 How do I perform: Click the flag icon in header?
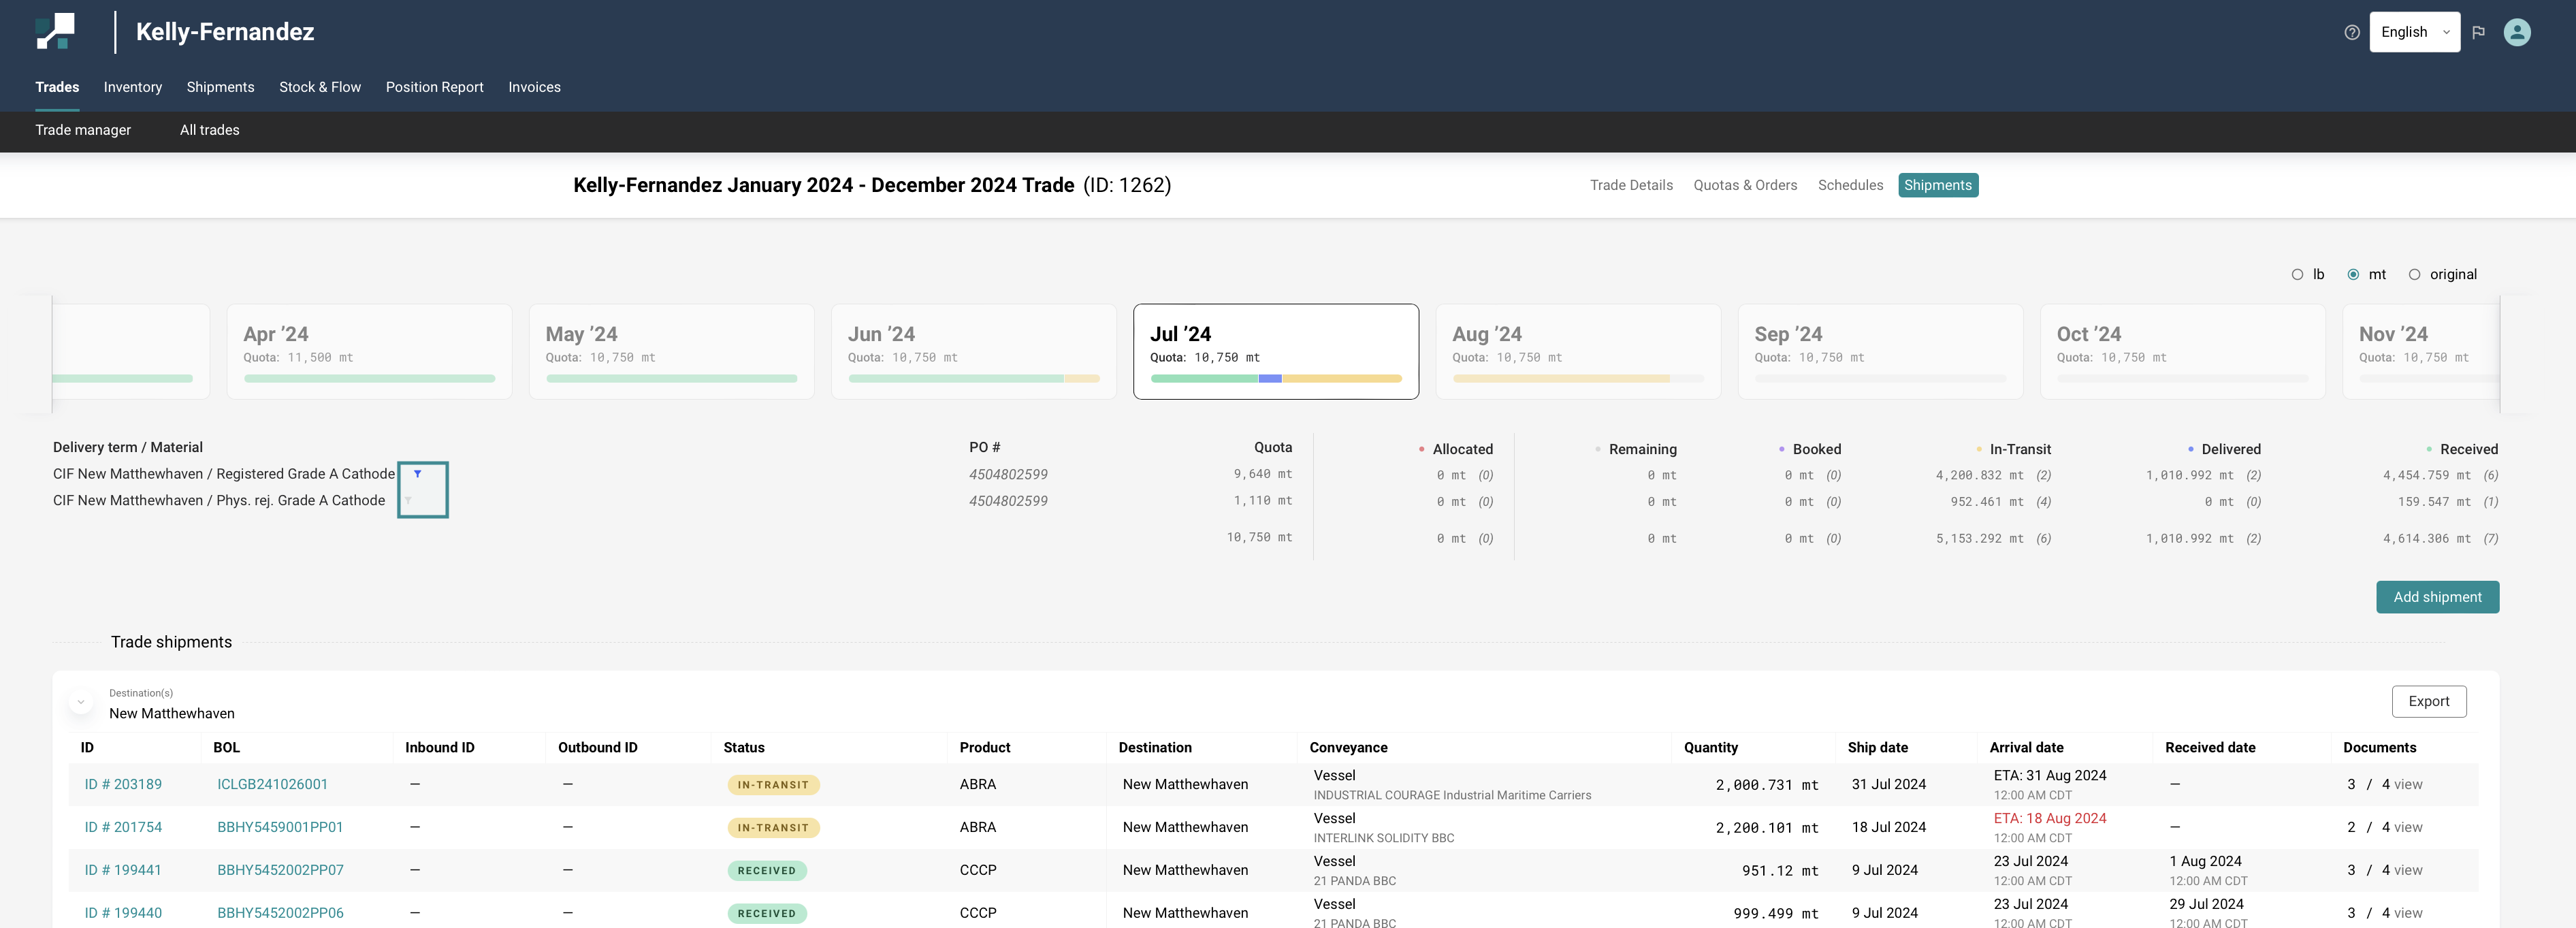click(x=2478, y=32)
